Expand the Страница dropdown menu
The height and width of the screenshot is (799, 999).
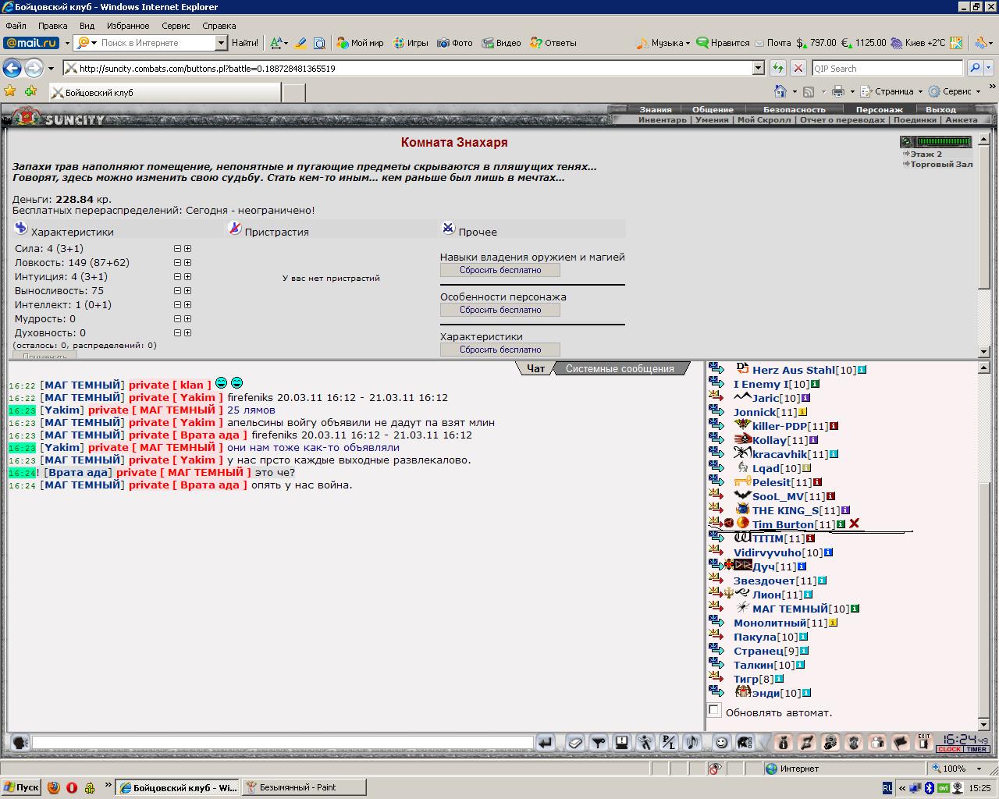click(x=920, y=91)
